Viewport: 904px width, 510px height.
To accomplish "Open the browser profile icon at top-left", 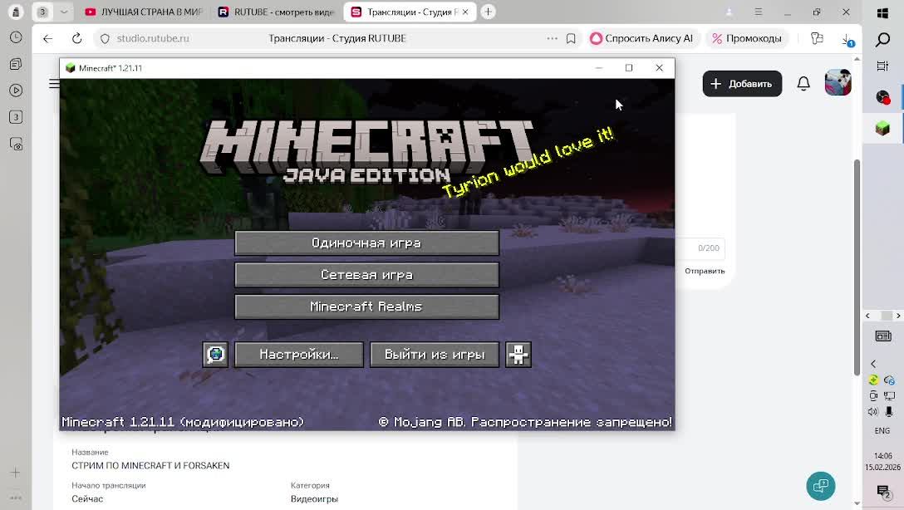I will pos(16,12).
